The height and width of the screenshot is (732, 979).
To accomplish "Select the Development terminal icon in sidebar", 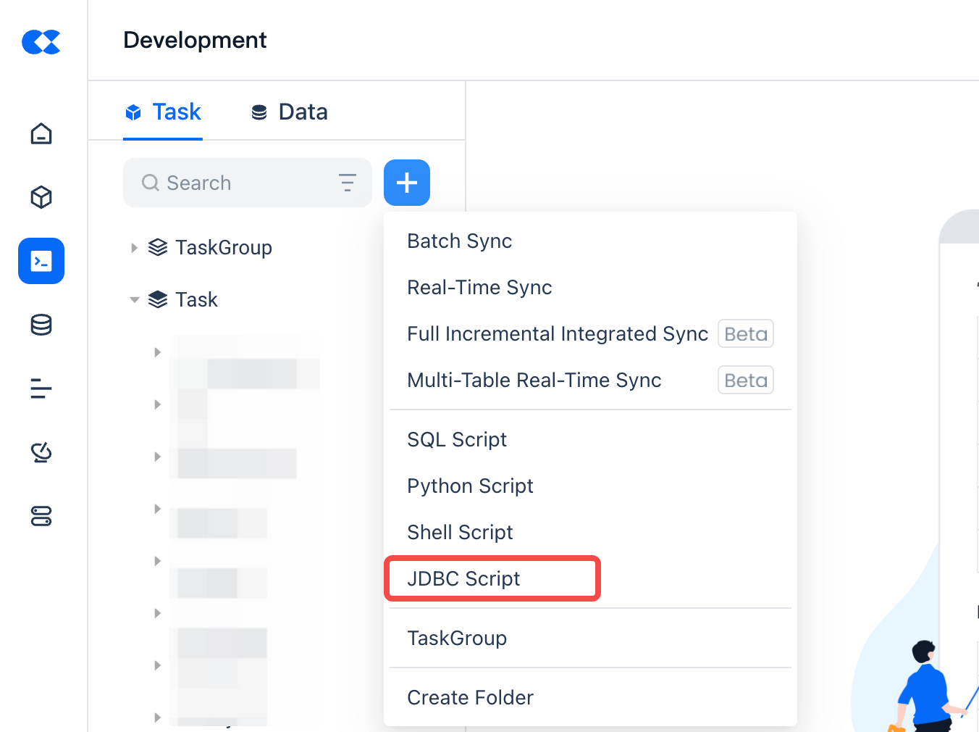I will point(41,261).
